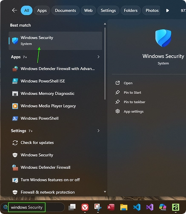Show more filter tabs with play arrow
Viewport: 186px width, 214px height.
click(168, 11)
